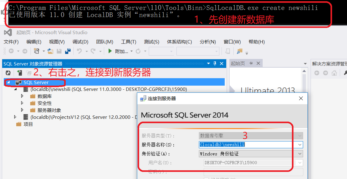Switch to the 起始页 tab
Viewport: 347px width, 179px height.
(x=238, y=63)
